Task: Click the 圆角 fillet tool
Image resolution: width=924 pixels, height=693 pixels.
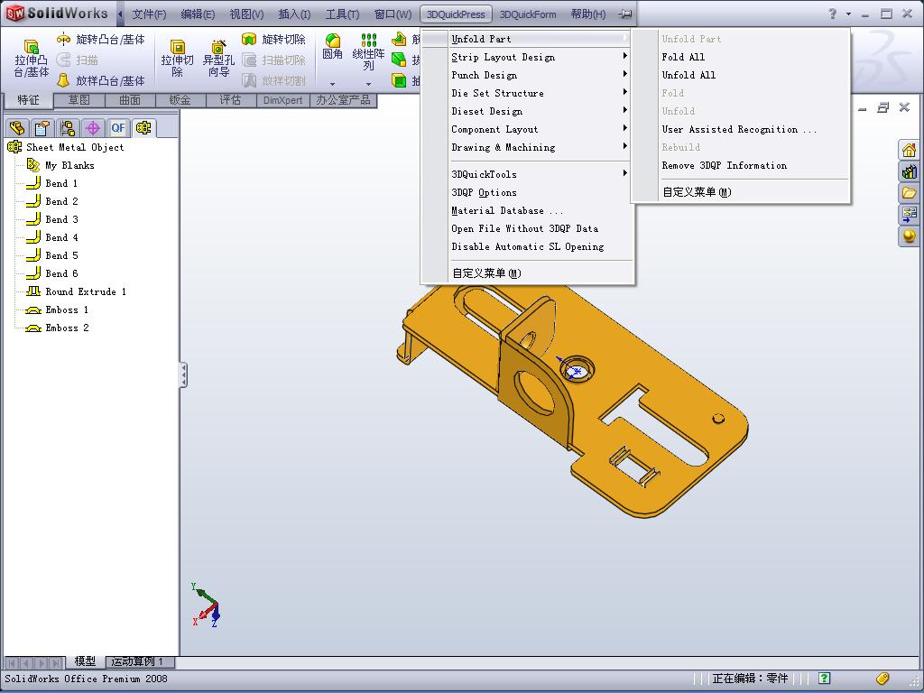Action: pos(332,47)
